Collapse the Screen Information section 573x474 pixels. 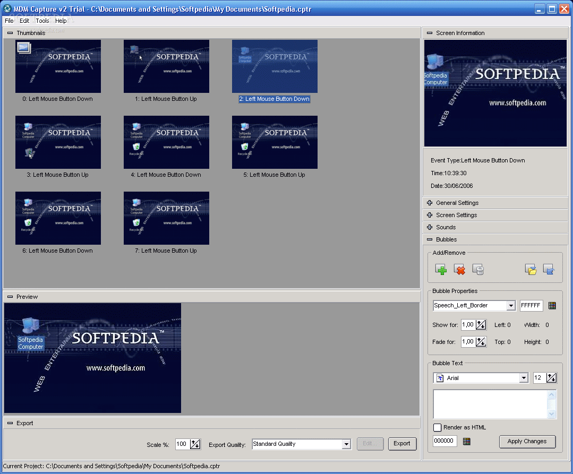click(430, 33)
